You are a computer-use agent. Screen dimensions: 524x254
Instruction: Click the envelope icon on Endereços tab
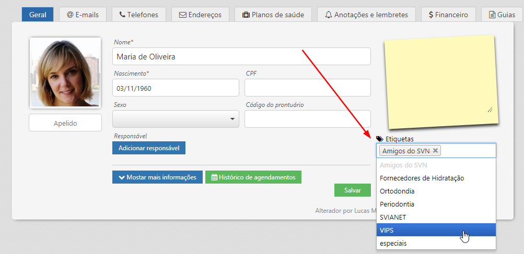tap(183, 15)
